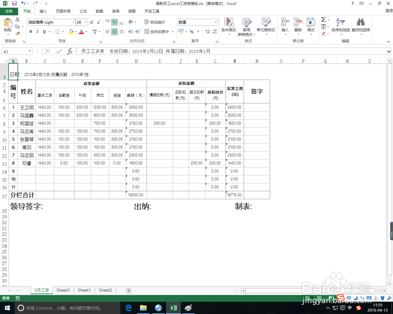Toggle top vertical alignment
This screenshot has height=314, width=393.
108,21
